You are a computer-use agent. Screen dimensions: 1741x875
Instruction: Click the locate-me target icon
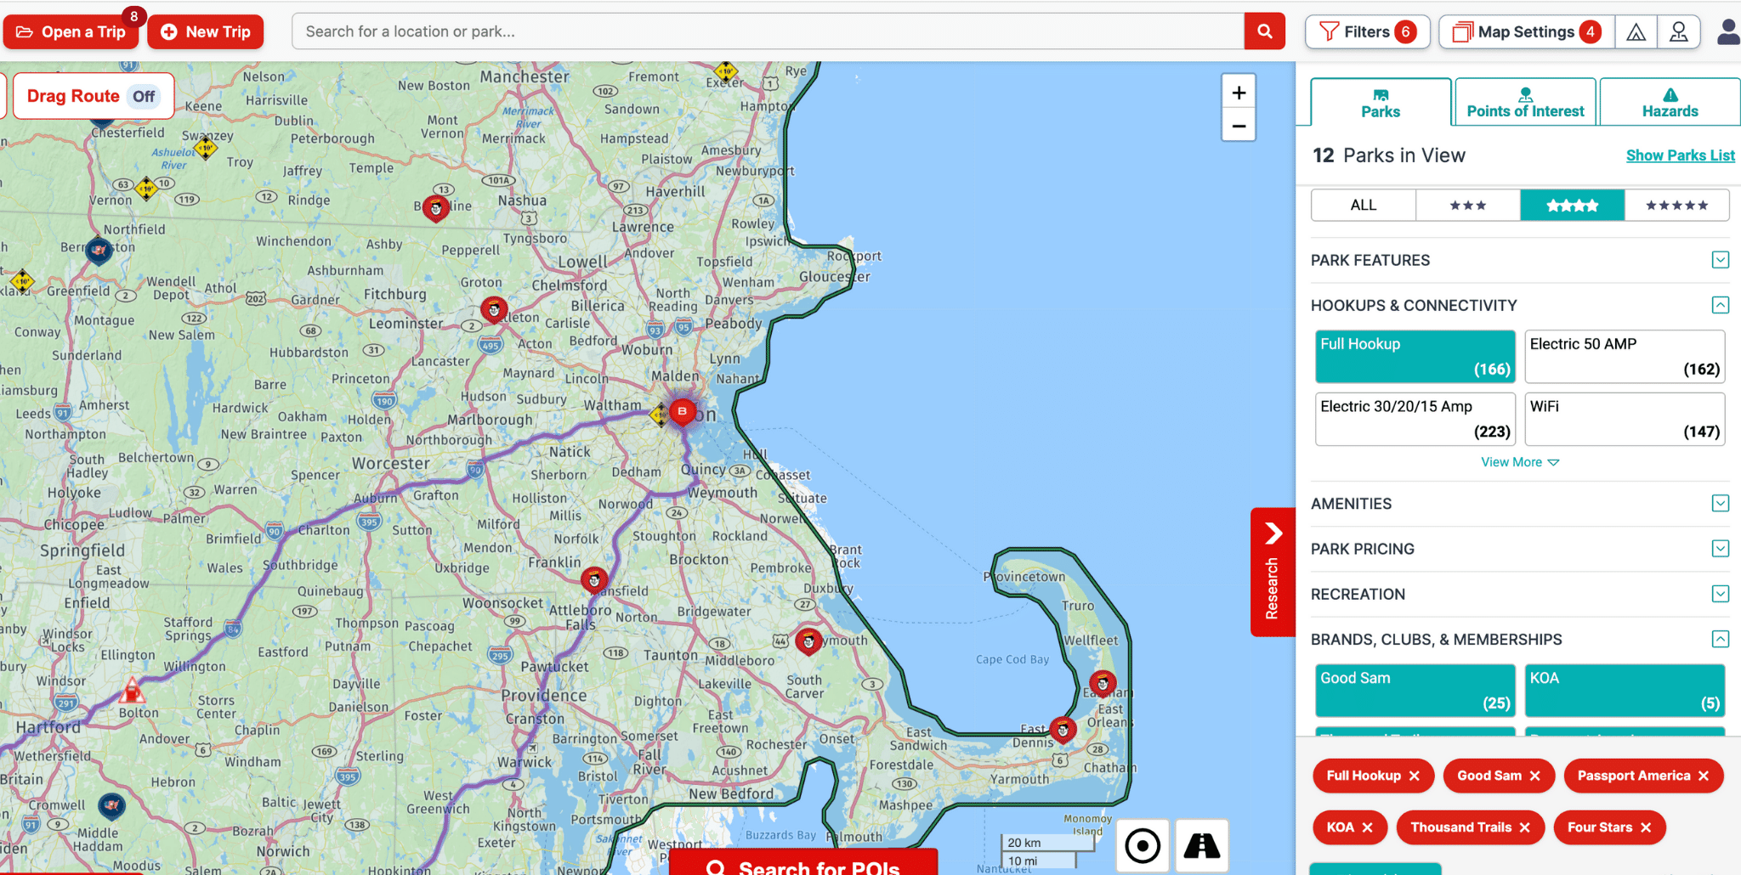click(x=1142, y=845)
